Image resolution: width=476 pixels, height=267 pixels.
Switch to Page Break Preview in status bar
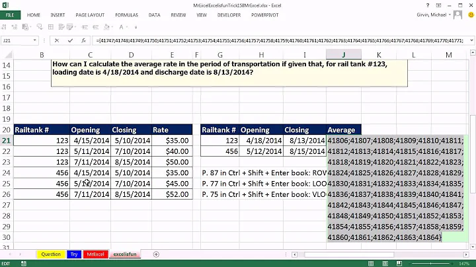click(x=399, y=264)
